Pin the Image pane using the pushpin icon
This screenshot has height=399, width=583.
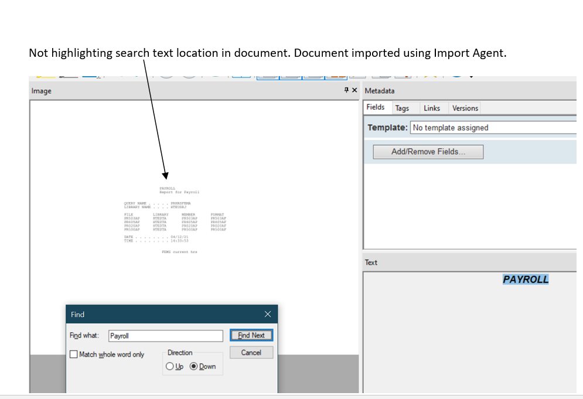click(x=346, y=90)
